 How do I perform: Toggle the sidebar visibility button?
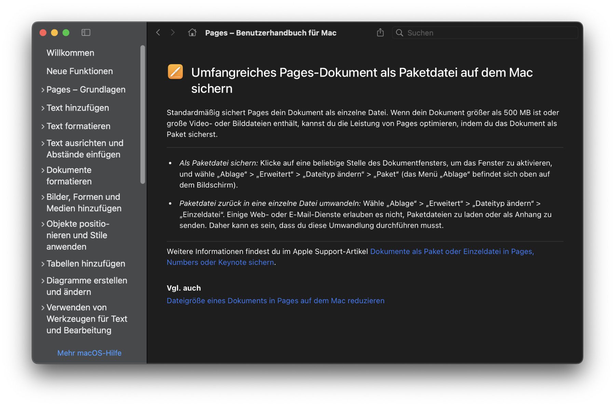pos(86,32)
